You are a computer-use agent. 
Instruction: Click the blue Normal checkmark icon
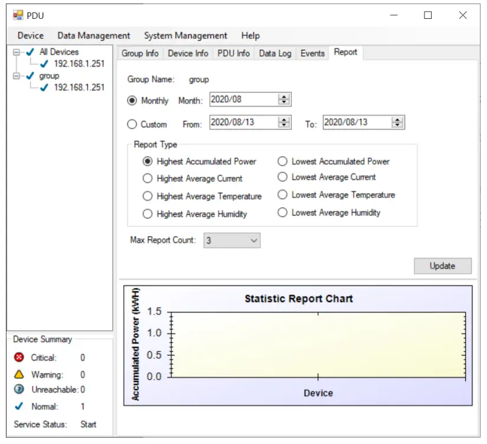[19, 406]
